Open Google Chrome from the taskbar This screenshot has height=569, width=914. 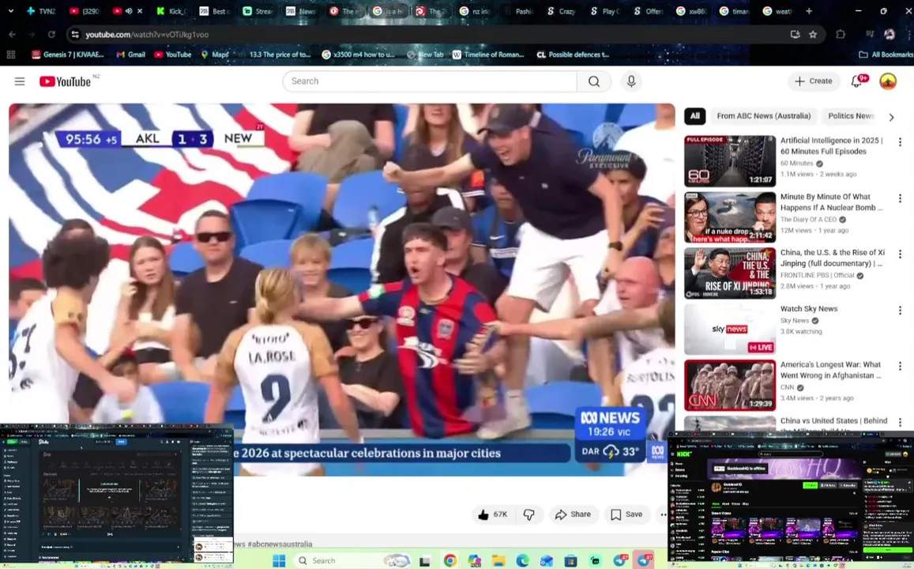tap(449, 560)
